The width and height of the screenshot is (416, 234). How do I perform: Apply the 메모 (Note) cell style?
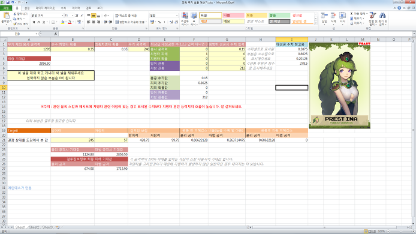[233, 21]
